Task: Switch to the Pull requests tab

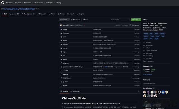Action: point(28,14)
